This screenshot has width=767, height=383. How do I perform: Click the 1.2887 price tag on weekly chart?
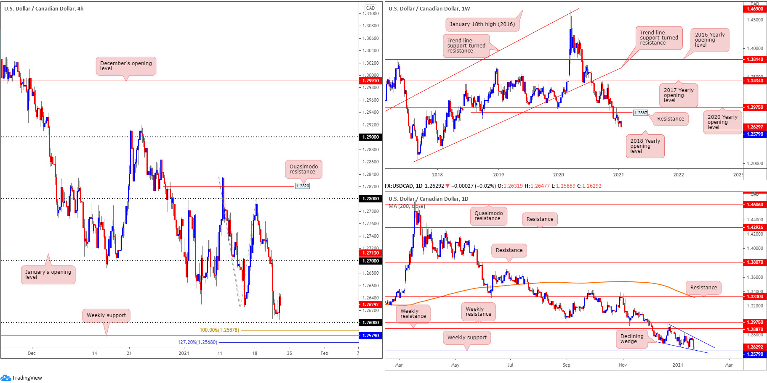[641, 113]
